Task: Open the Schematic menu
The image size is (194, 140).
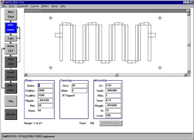Action: coord(23,6)
